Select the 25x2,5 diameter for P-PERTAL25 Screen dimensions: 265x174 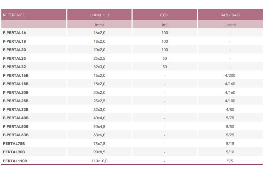(99, 58)
